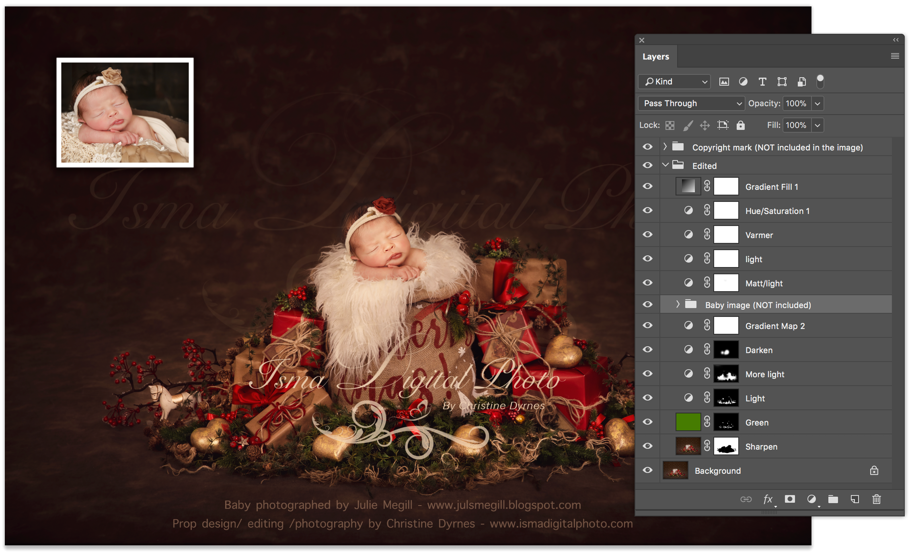Delete layer trash icon
Image resolution: width=912 pixels, height=555 pixels.
click(x=877, y=499)
